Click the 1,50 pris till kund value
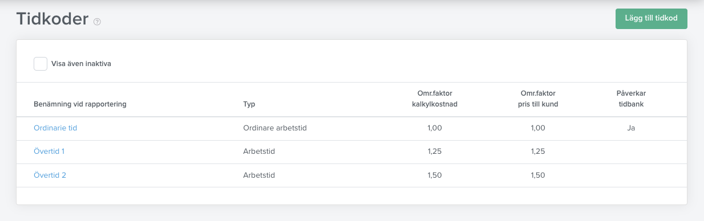The height and width of the screenshot is (221, 704). [x=537, y=175]
